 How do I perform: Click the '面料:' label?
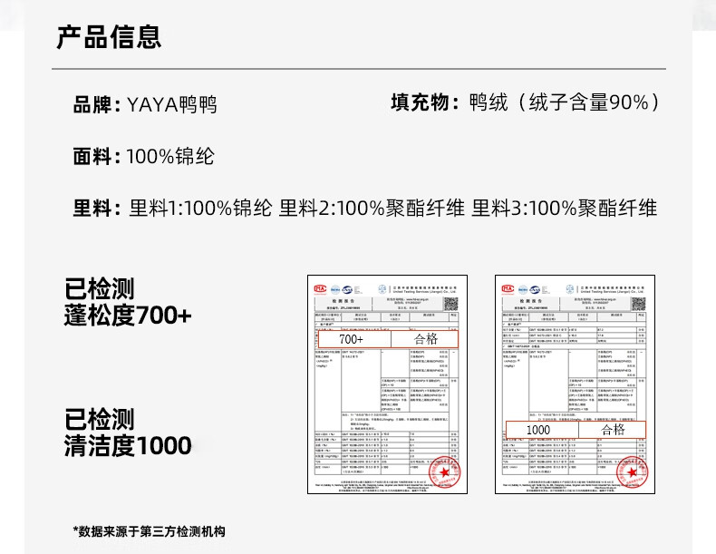pyautogui.click(x=97, y=156)
